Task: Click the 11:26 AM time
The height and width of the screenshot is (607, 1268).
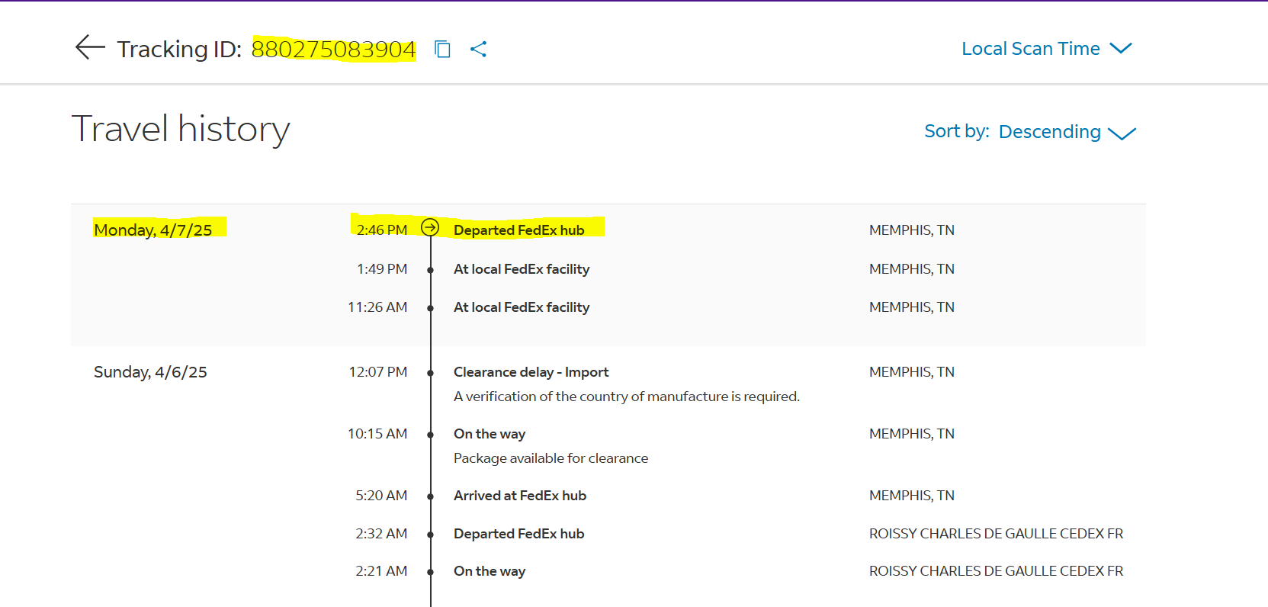Action: click(377, 307)
